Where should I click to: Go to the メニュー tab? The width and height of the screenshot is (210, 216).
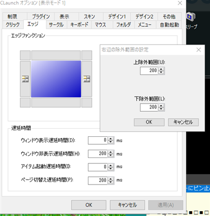coord(145,24)
